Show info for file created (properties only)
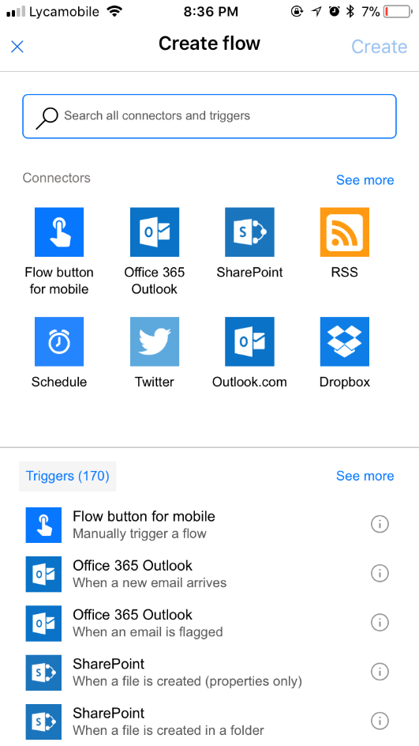 [380, 672]
